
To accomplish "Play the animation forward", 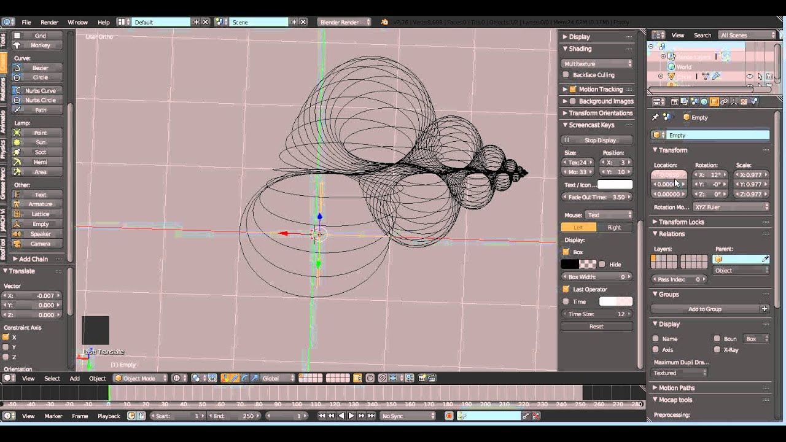I will click(x=351, y=416).
